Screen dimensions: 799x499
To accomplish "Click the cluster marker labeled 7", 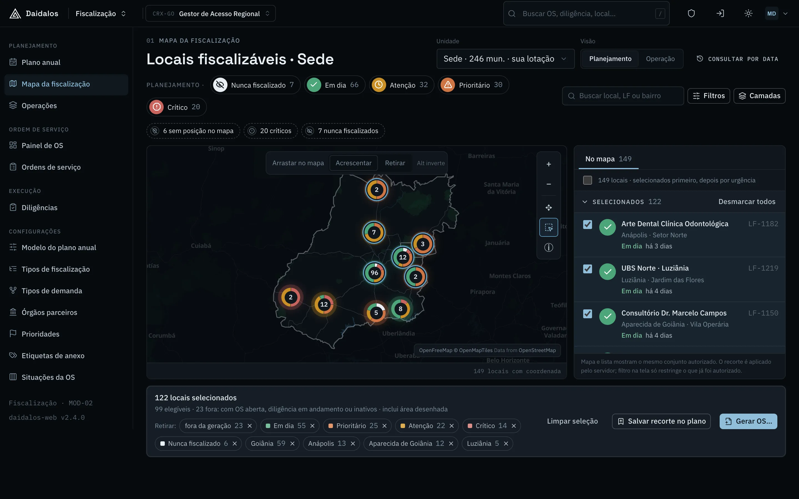I will click(x=374, y=232).
